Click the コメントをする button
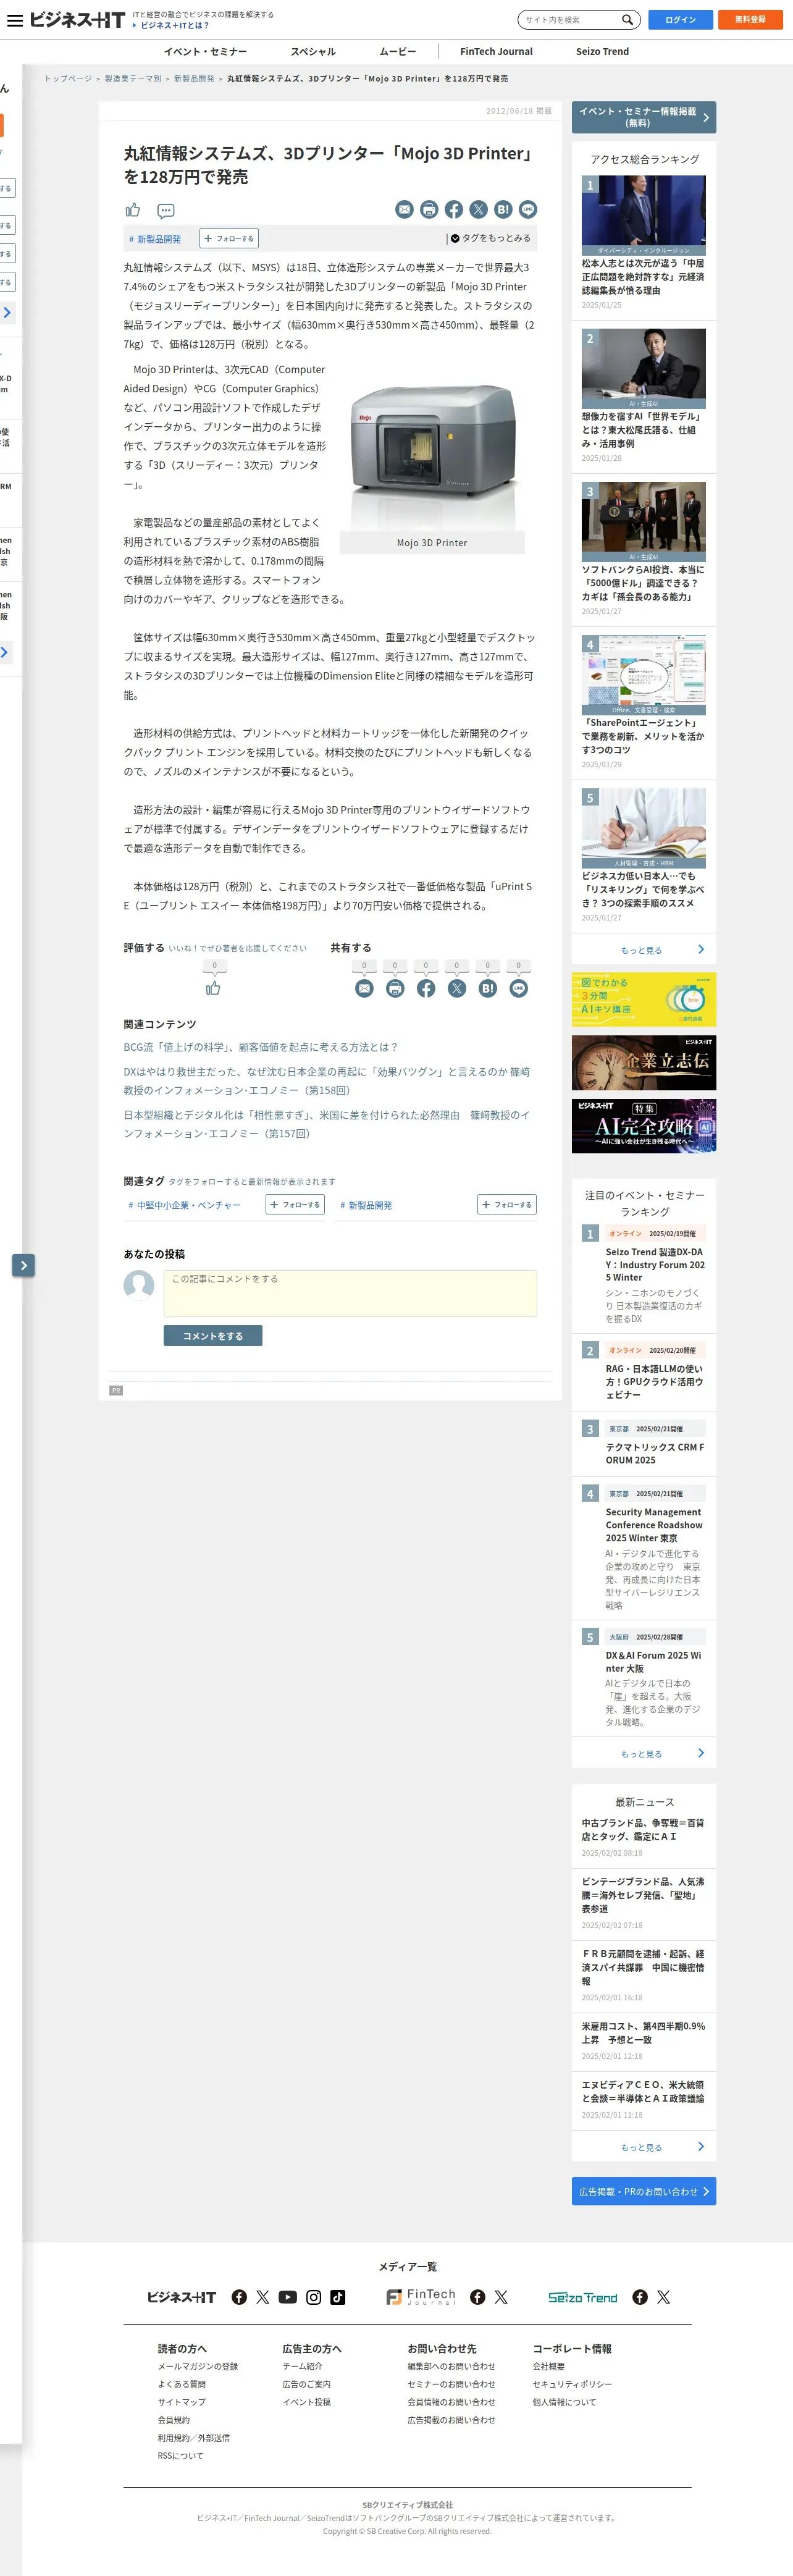 213,1336
